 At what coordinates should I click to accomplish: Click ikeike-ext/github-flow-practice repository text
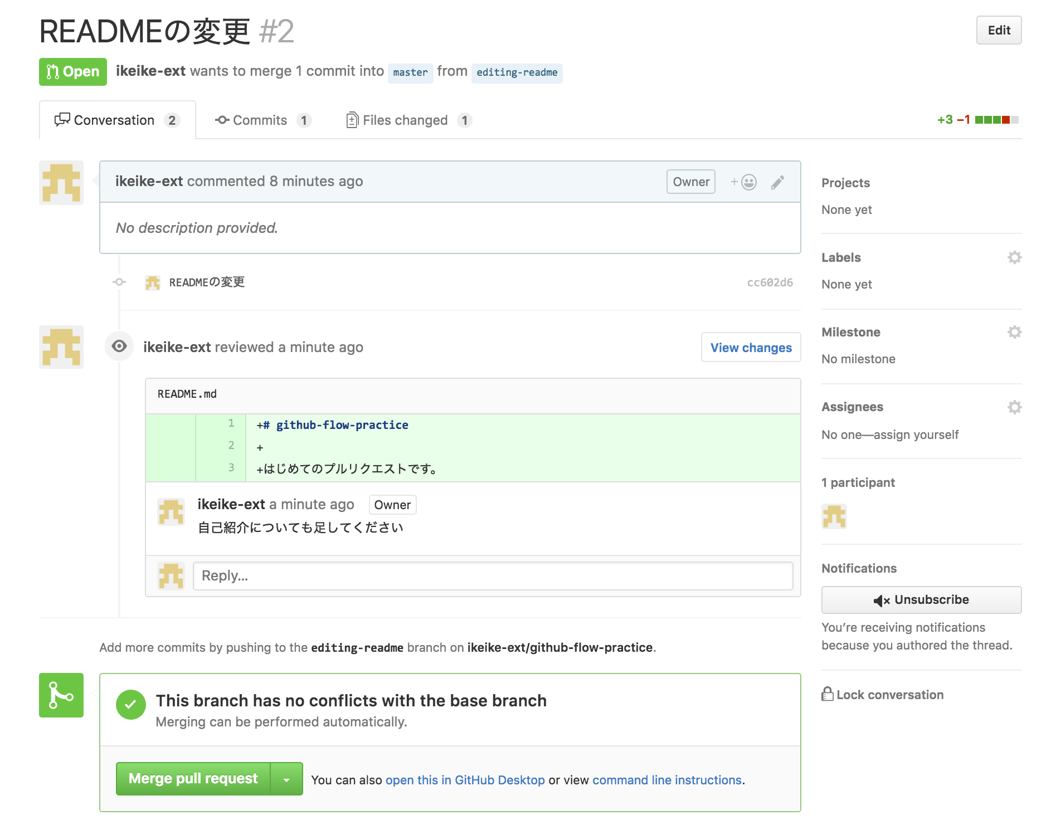560,647
